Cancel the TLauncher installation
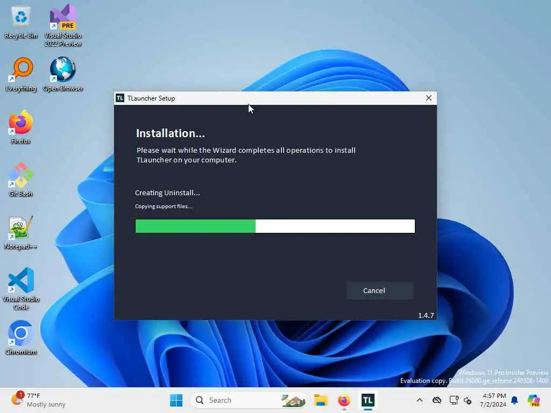 pyautogui.click(x=380, y=291)
